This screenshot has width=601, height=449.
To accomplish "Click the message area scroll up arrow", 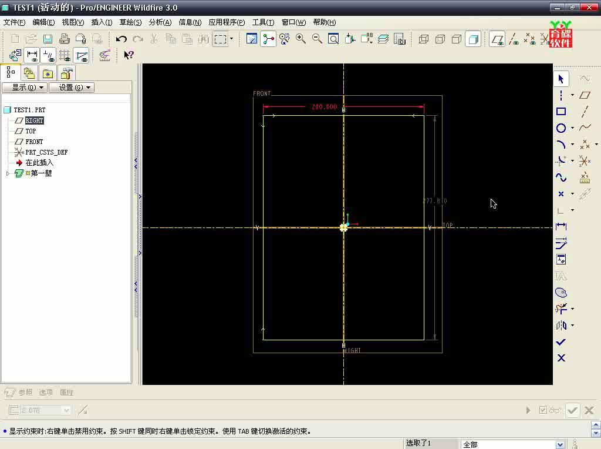I will pyautogui.click(x=596, y=425).
